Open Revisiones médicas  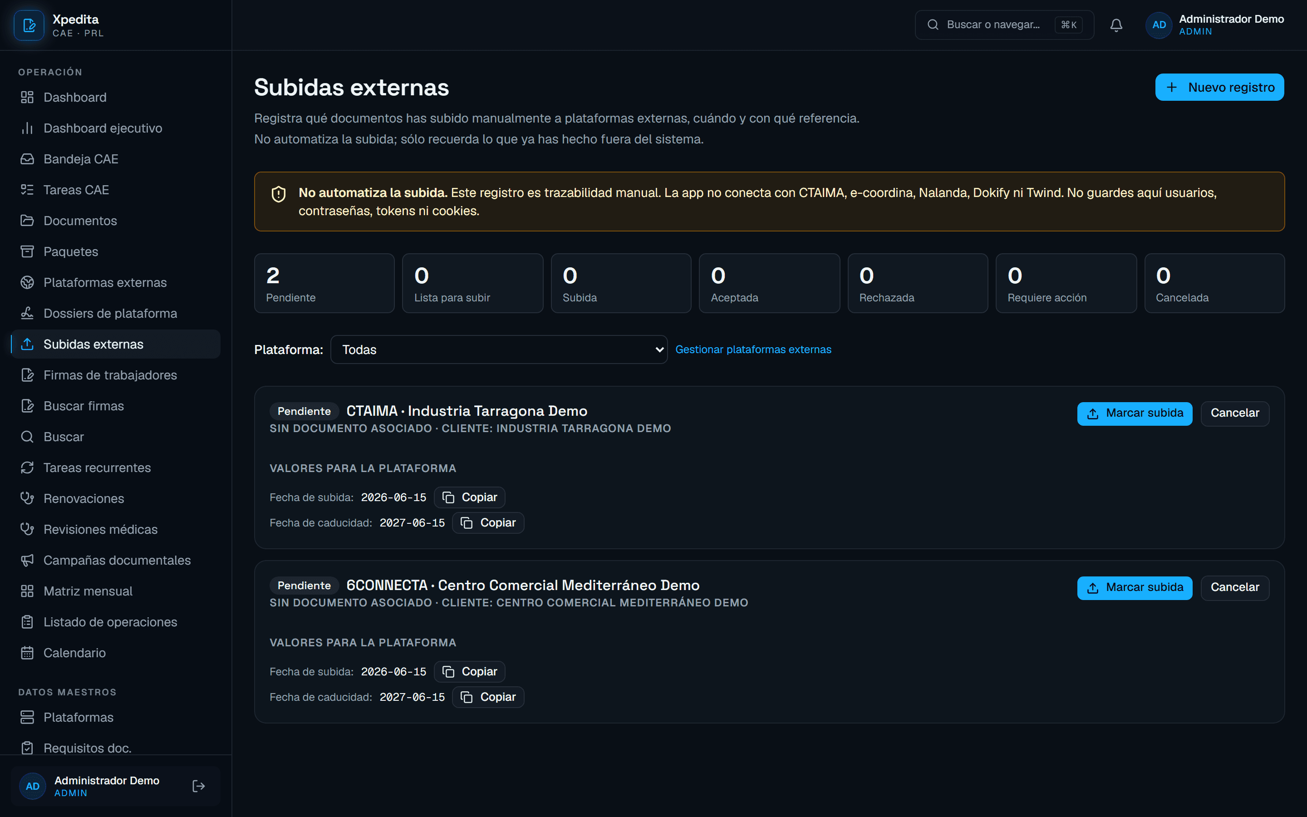coord(116,529)
